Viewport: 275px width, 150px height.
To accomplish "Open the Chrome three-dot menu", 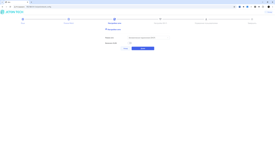I will pyautogui.click(x=273, y=7).
